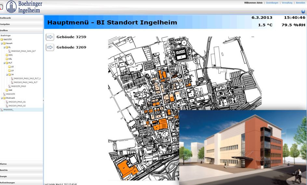307x185 pixels.
Task: Click the Willkommen Admin text
Action: [x=253, y=3]
